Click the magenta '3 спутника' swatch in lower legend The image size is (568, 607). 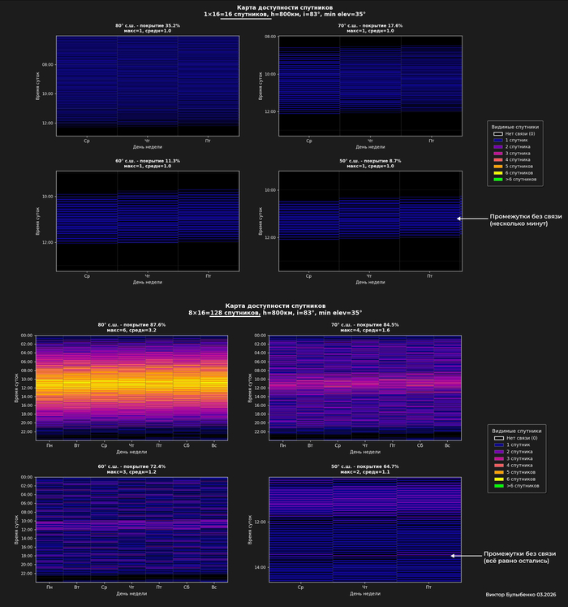click(499, 459)
